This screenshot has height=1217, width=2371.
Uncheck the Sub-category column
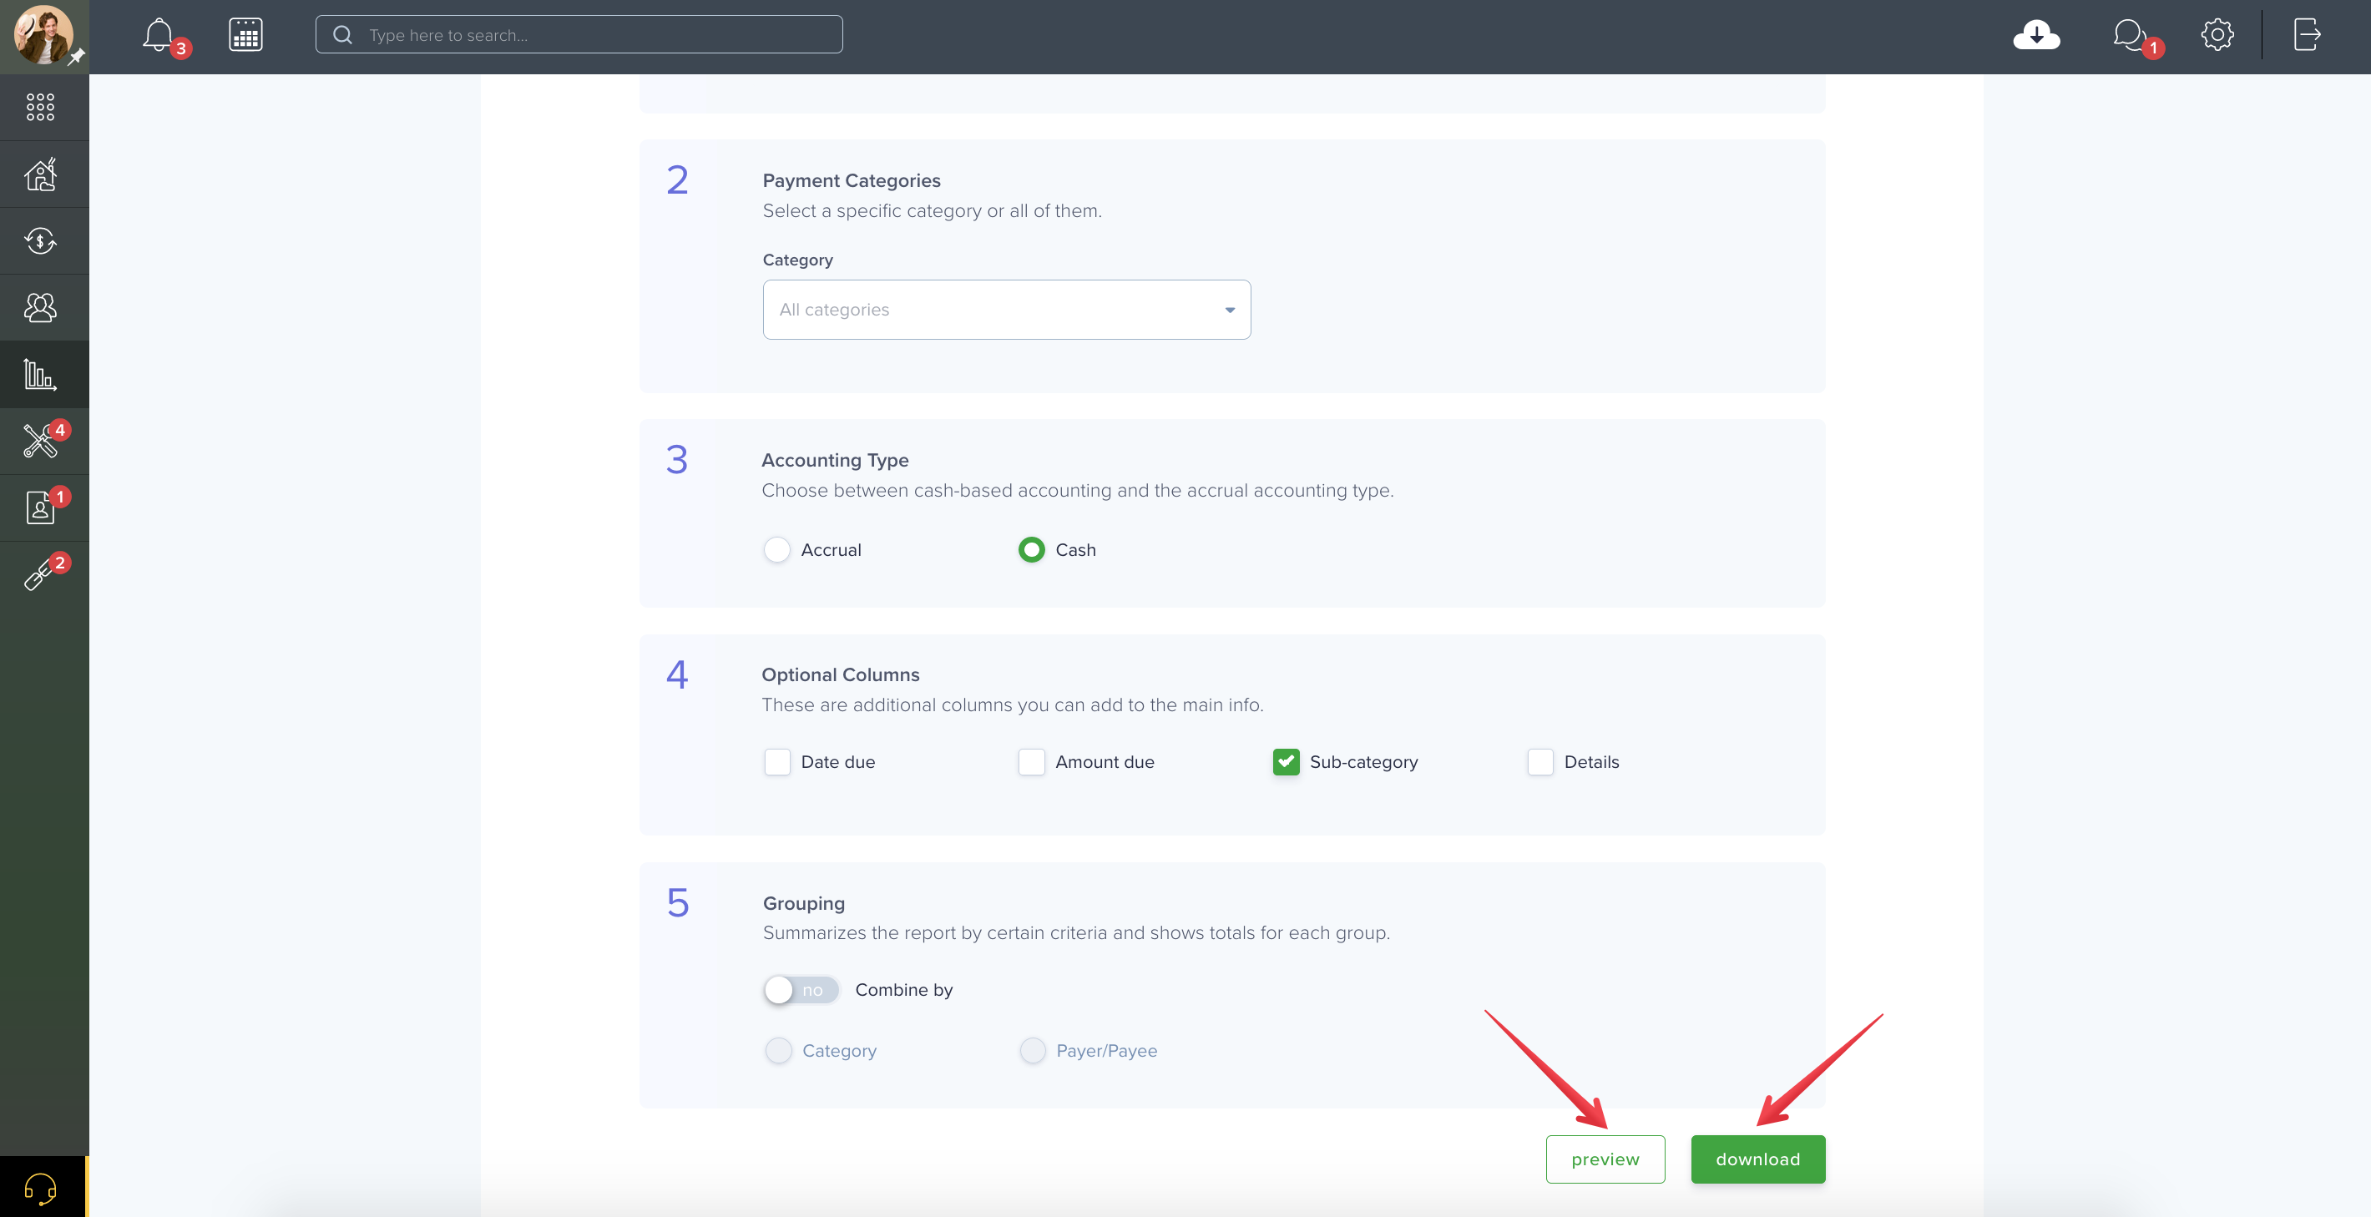pos(1286,762)
